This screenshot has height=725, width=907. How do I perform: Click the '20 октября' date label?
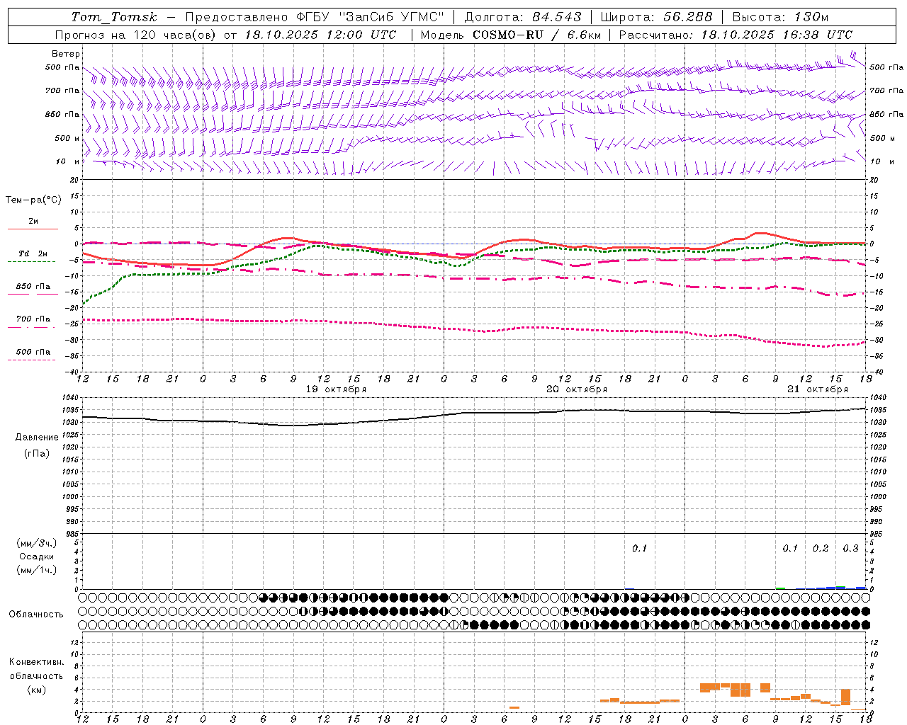pyautogui.click(x=577, y=389)
